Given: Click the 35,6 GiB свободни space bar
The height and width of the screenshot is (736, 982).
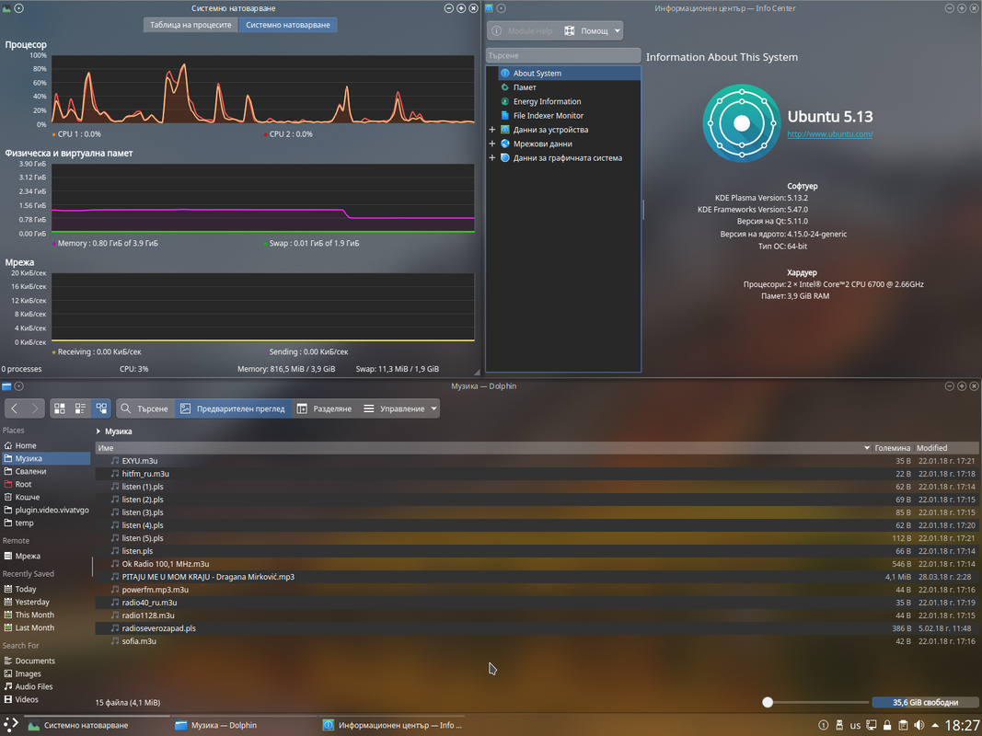Looking at the screenshot, I should [926, 703].
